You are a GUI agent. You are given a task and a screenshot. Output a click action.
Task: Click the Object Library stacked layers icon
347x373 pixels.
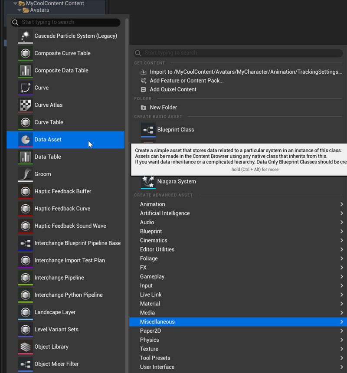(x=26, y=347)
